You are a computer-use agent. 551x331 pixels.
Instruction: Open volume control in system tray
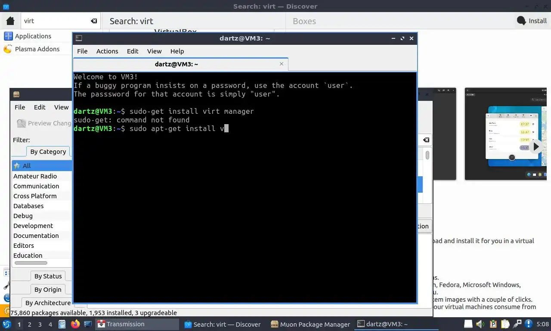click(x=481, y=324)
